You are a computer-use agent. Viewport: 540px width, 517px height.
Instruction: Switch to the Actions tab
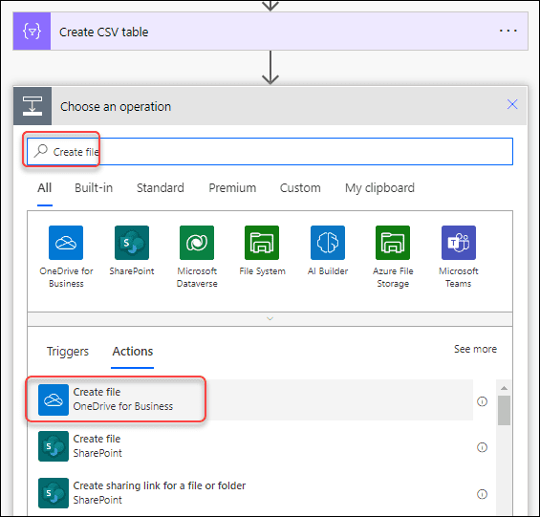pos(133,352)
